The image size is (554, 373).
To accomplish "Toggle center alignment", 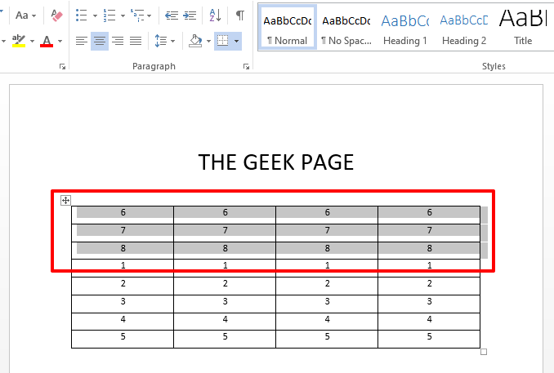I will click(x=100, y=41).
